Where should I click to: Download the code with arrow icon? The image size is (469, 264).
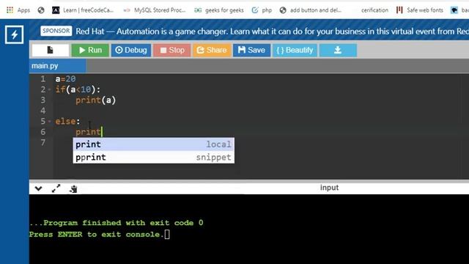[338, 50]
